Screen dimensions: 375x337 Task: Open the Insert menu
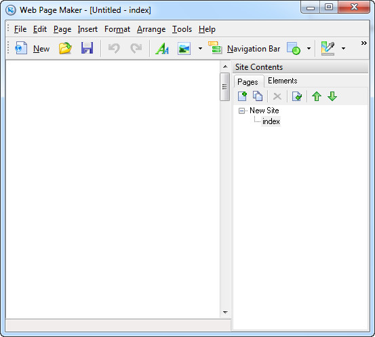point(87,29)
